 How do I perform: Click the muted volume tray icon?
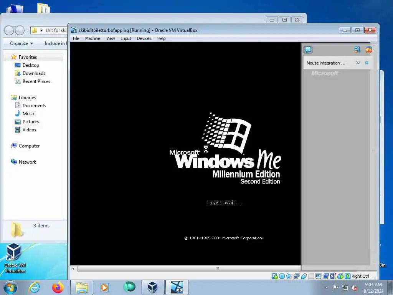pos(354,288)
